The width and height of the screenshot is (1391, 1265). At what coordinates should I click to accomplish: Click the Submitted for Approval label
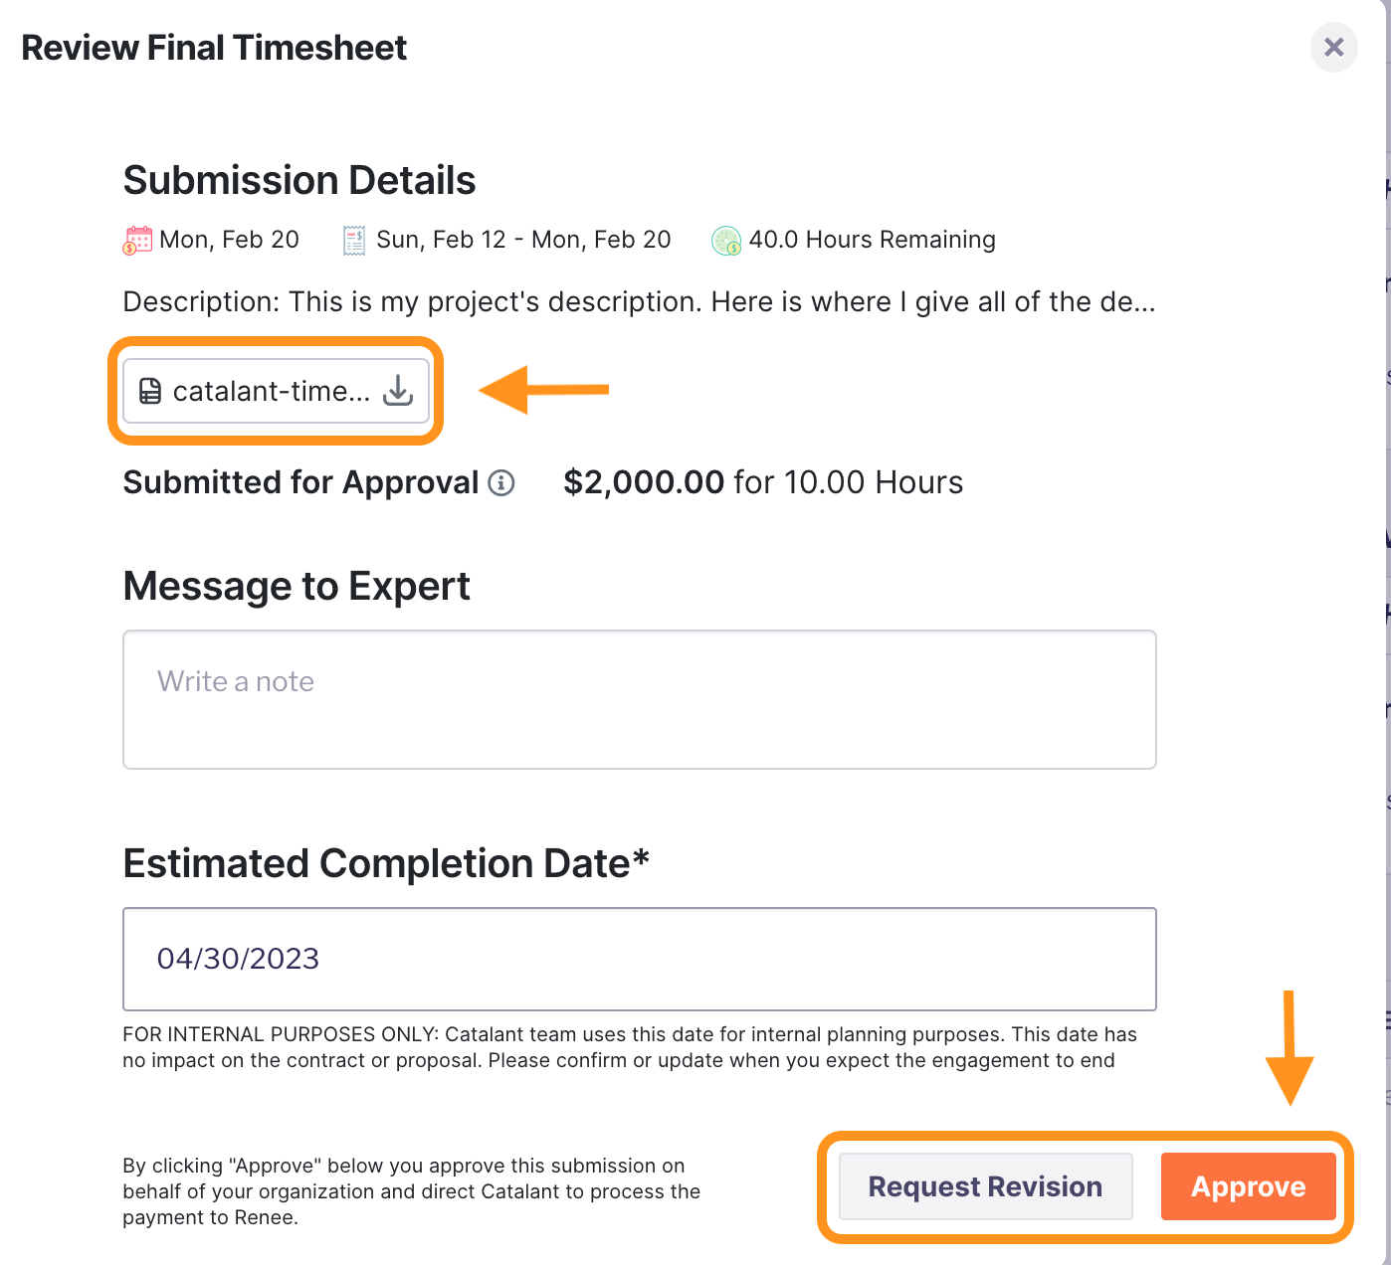click(300, 483)
